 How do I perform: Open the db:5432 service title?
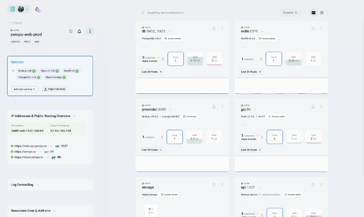153,31
